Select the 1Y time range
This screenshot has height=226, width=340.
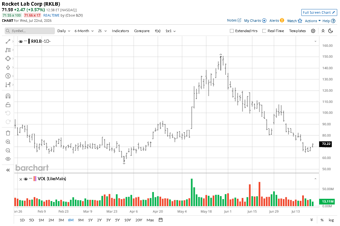click(90, 220)
